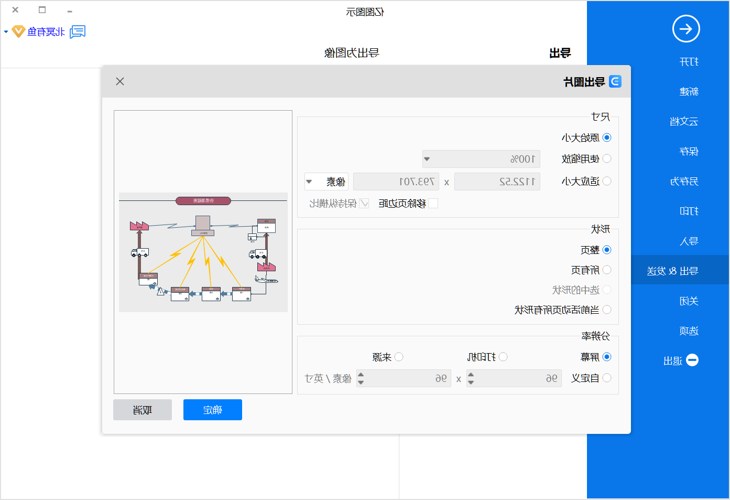Click the 导出为图像 heading text

coord(352,52)
